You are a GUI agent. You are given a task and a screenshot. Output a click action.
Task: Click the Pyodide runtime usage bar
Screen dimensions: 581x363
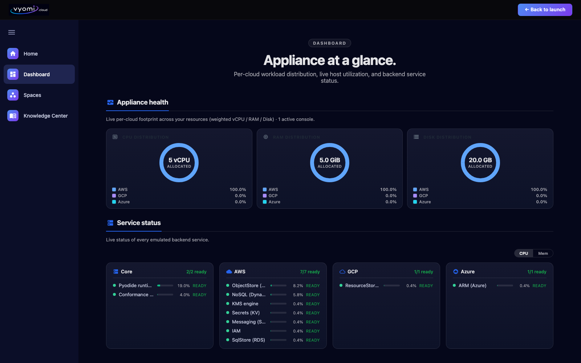[x=165, y=286]
